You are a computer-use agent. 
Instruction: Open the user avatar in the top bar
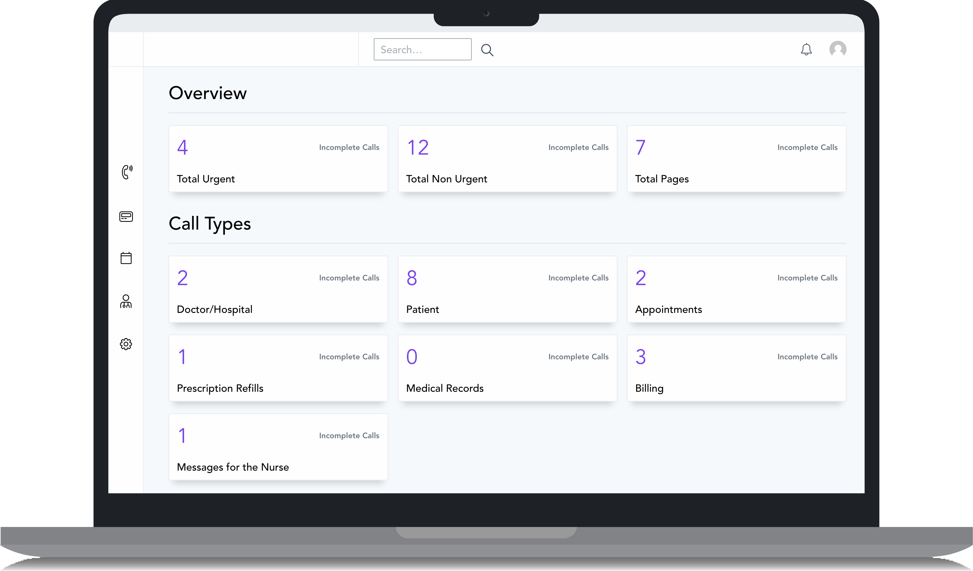tap(838, 49)
